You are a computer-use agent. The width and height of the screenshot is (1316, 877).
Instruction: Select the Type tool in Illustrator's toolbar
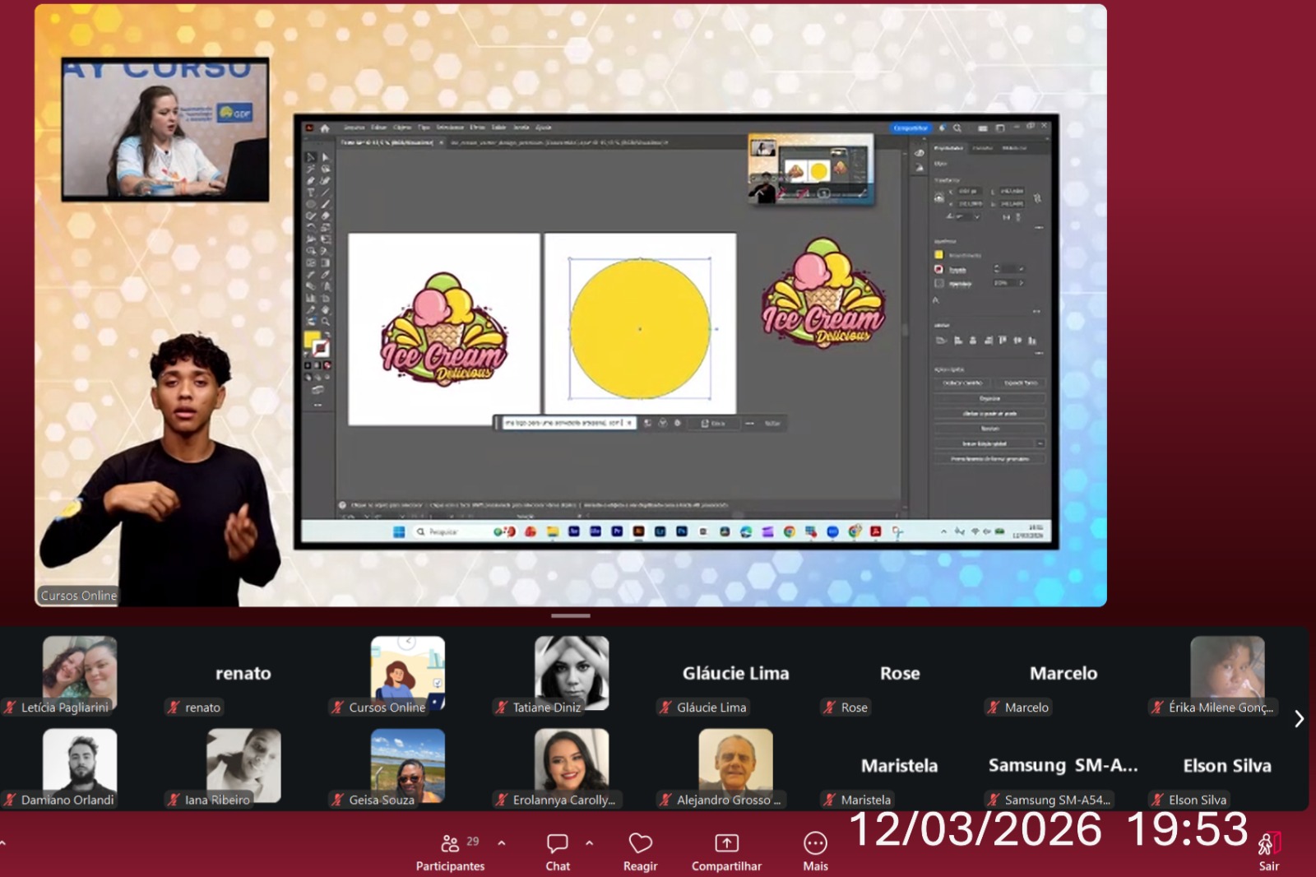pos(311,193)
